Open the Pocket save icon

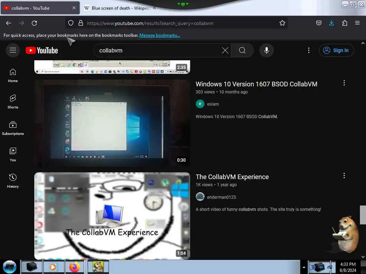[x=318, y=23]
